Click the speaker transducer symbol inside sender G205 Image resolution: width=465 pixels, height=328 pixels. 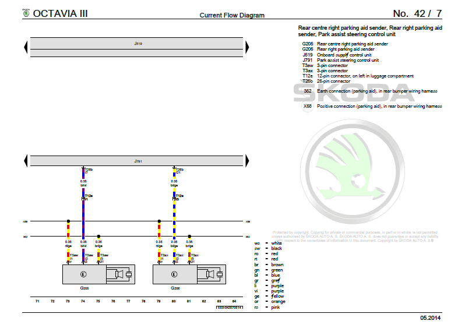pyautogui.click(x=119, y=274)
